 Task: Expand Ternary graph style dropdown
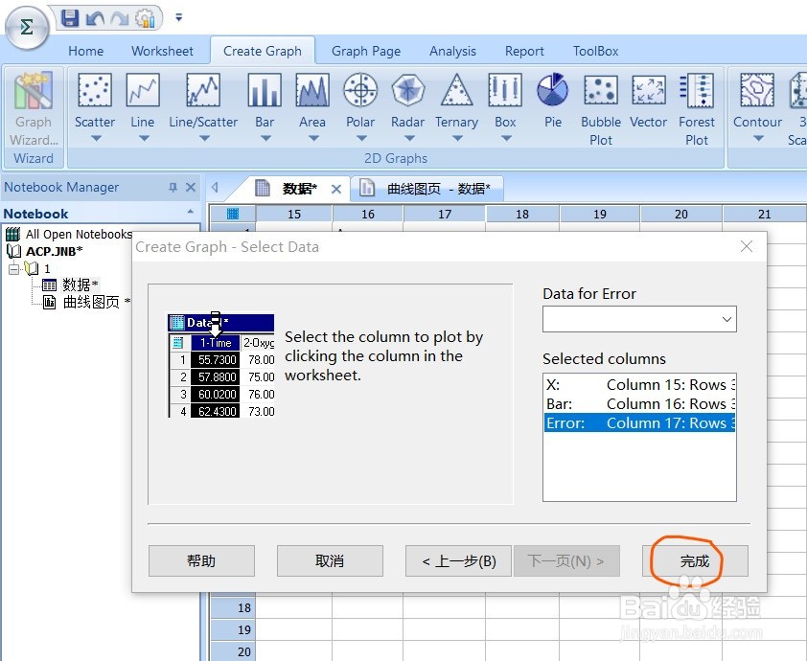coord(457,138)
